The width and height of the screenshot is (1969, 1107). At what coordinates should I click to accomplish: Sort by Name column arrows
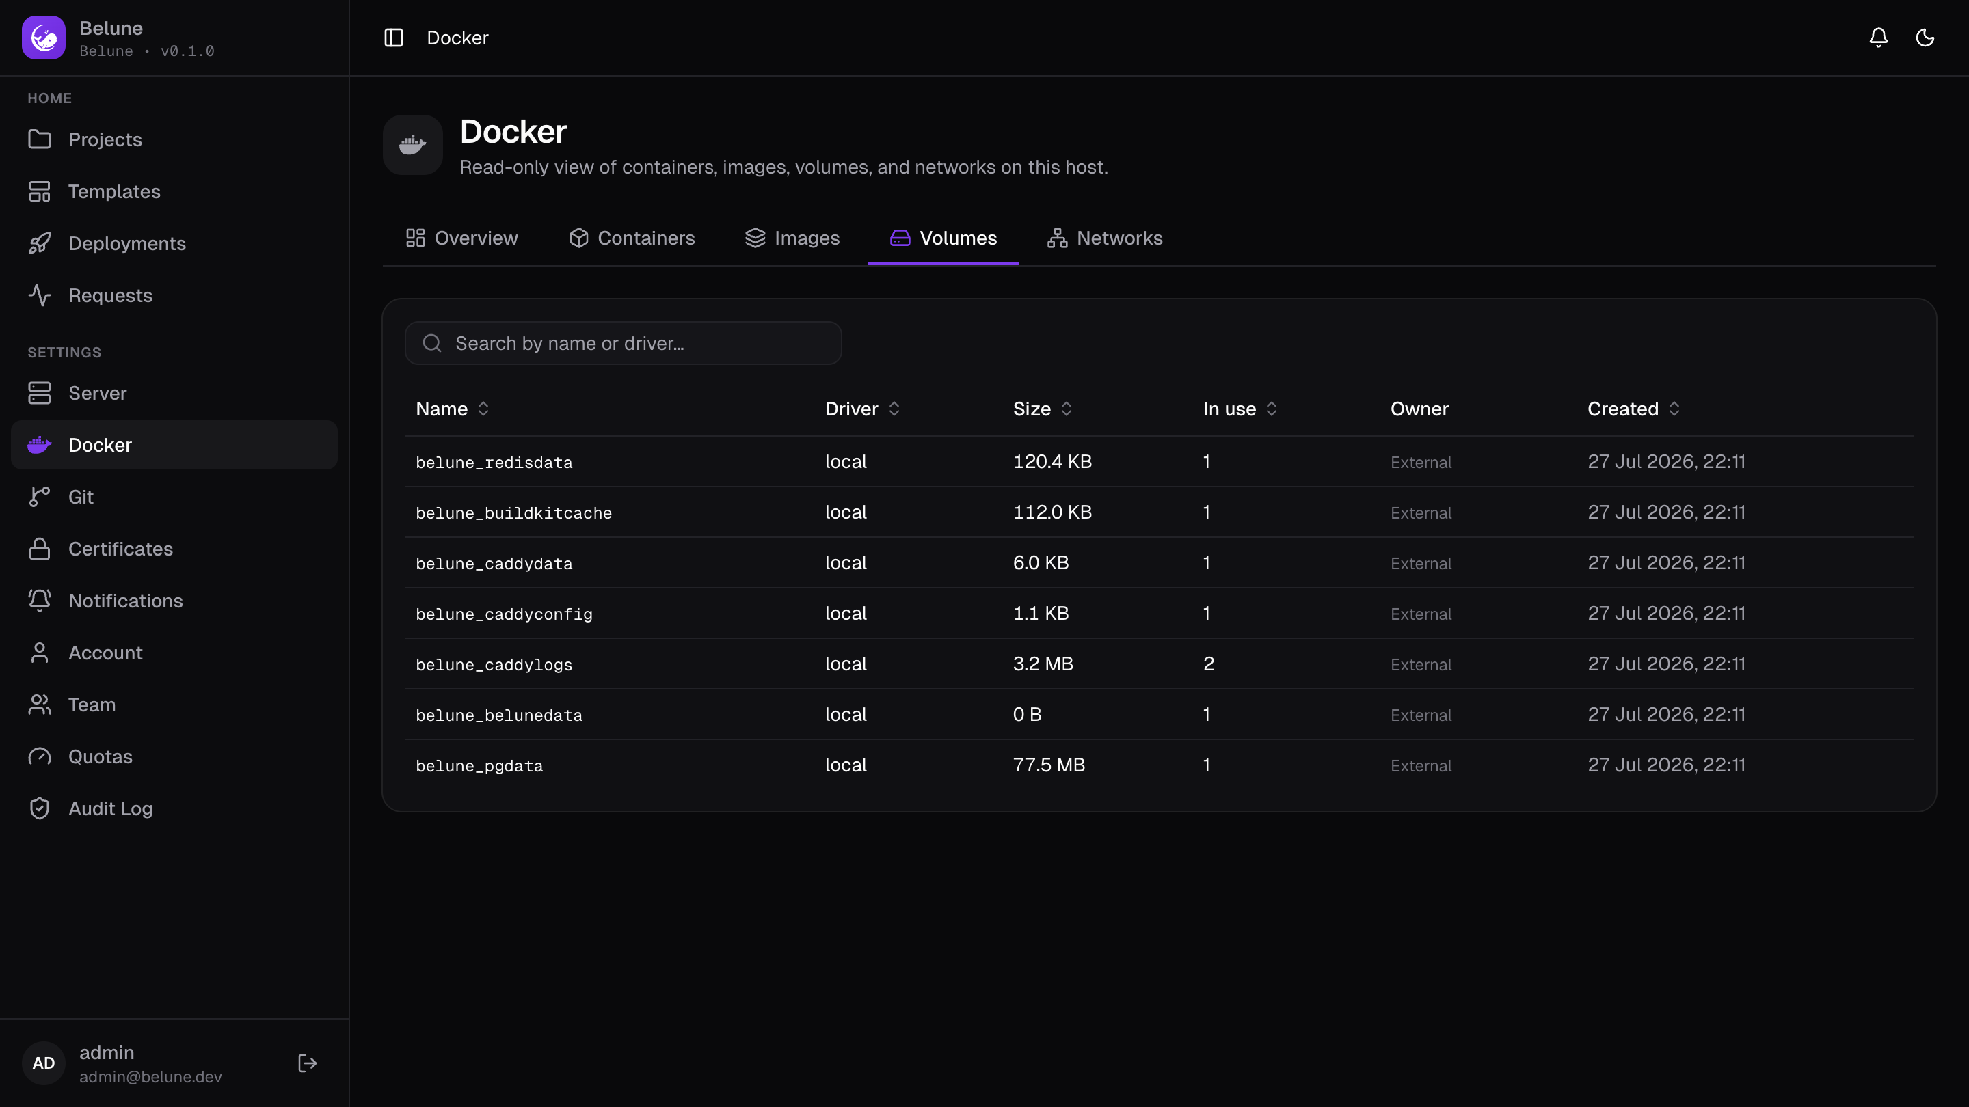point(483,409)
